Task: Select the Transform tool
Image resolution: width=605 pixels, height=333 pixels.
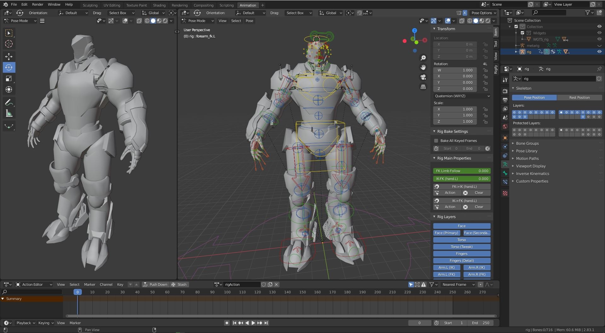Action: pyautogui.click(x=9, y=89)
